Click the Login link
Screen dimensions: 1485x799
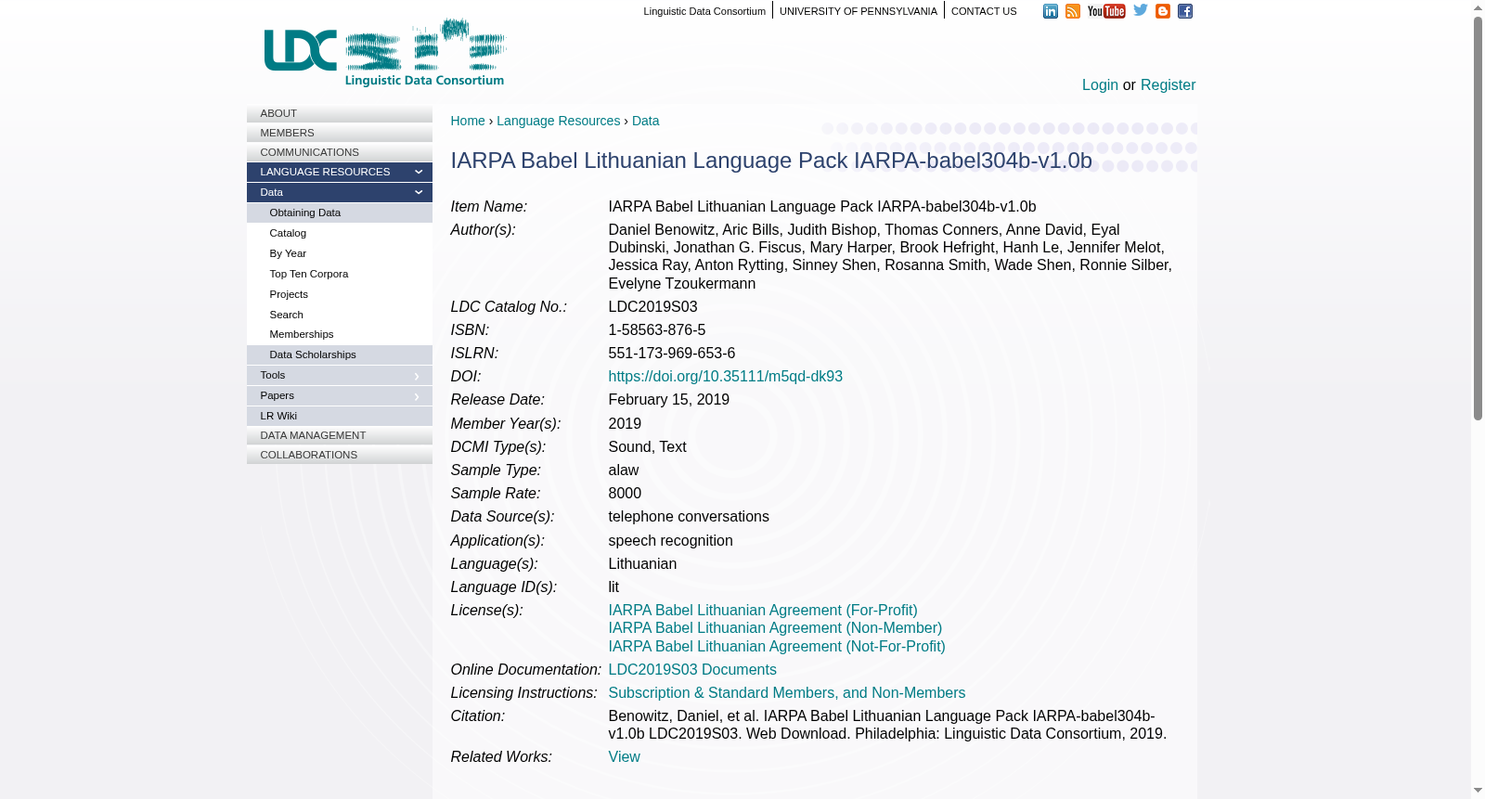[1100, 84]
